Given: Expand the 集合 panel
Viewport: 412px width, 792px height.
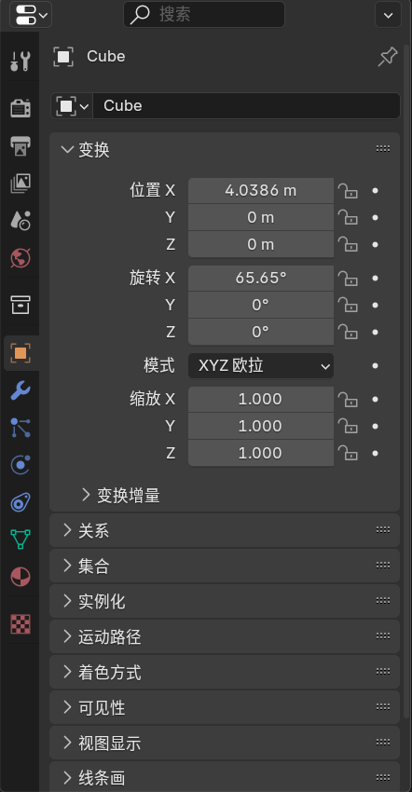Looking at the screenshot, I should click(x=67, y=566).
